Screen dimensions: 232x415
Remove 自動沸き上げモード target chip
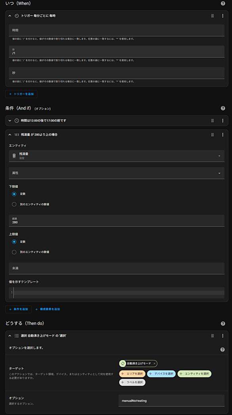coord(154,364)
